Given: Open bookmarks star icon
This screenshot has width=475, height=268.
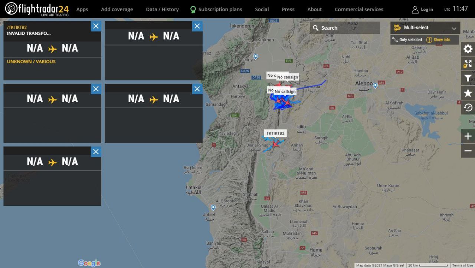Looking at the screenshot, I should point(468,93).
